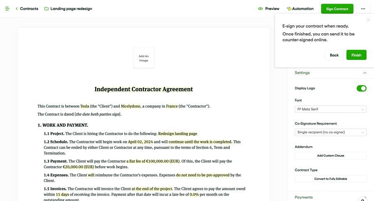Image resolution: width=374 pixels, height=201 pixels.
Task: Click Finish in the tooltip
Action: (x=356, y=55)
